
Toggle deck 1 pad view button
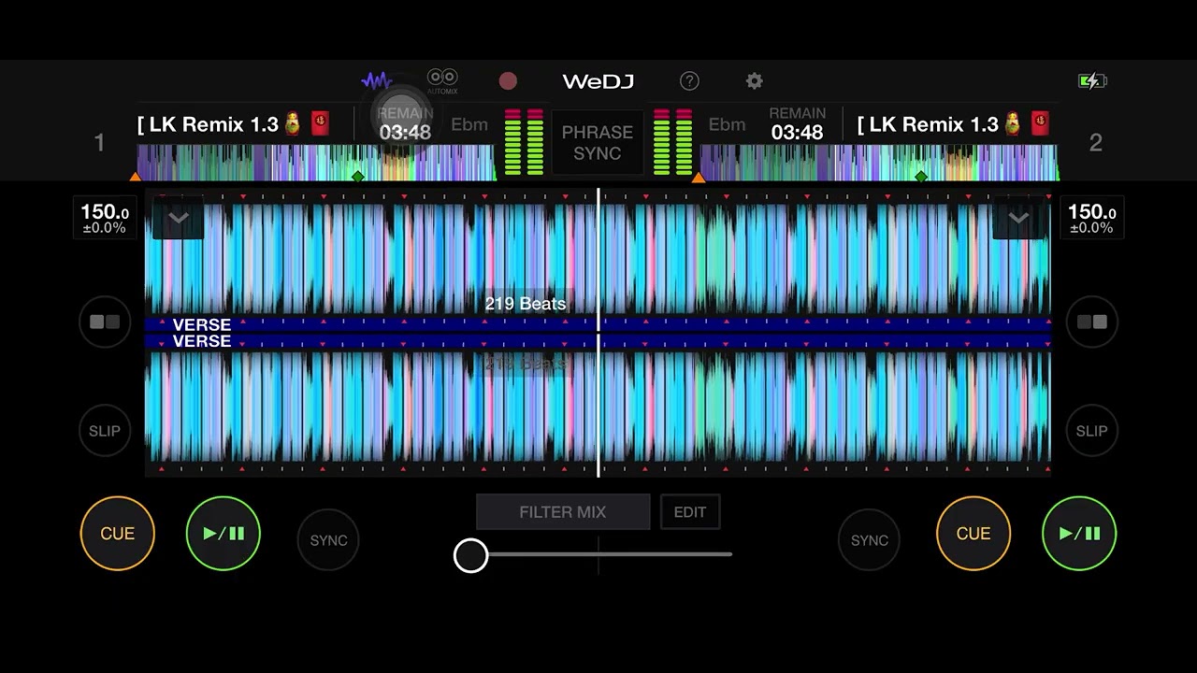105,322
